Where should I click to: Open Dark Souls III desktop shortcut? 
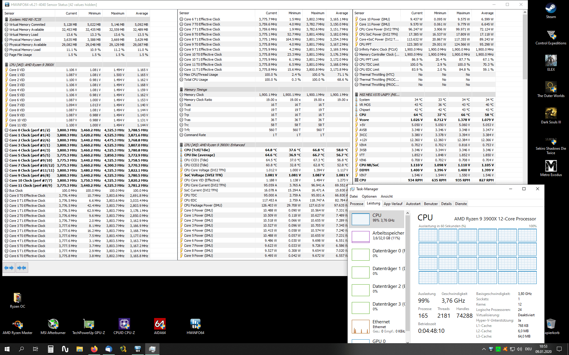pos(551,116)
